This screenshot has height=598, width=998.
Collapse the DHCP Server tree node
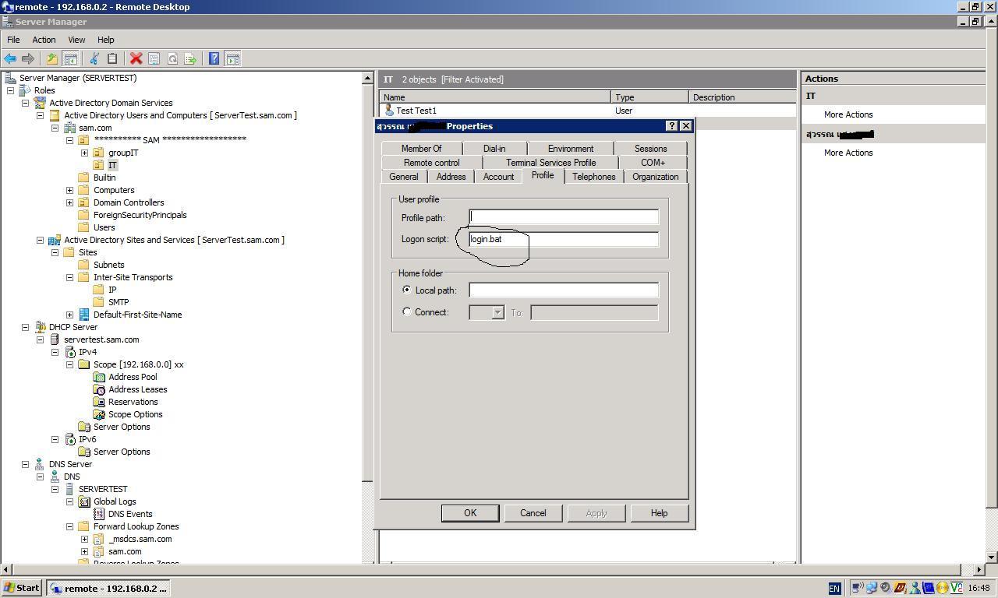26,327
